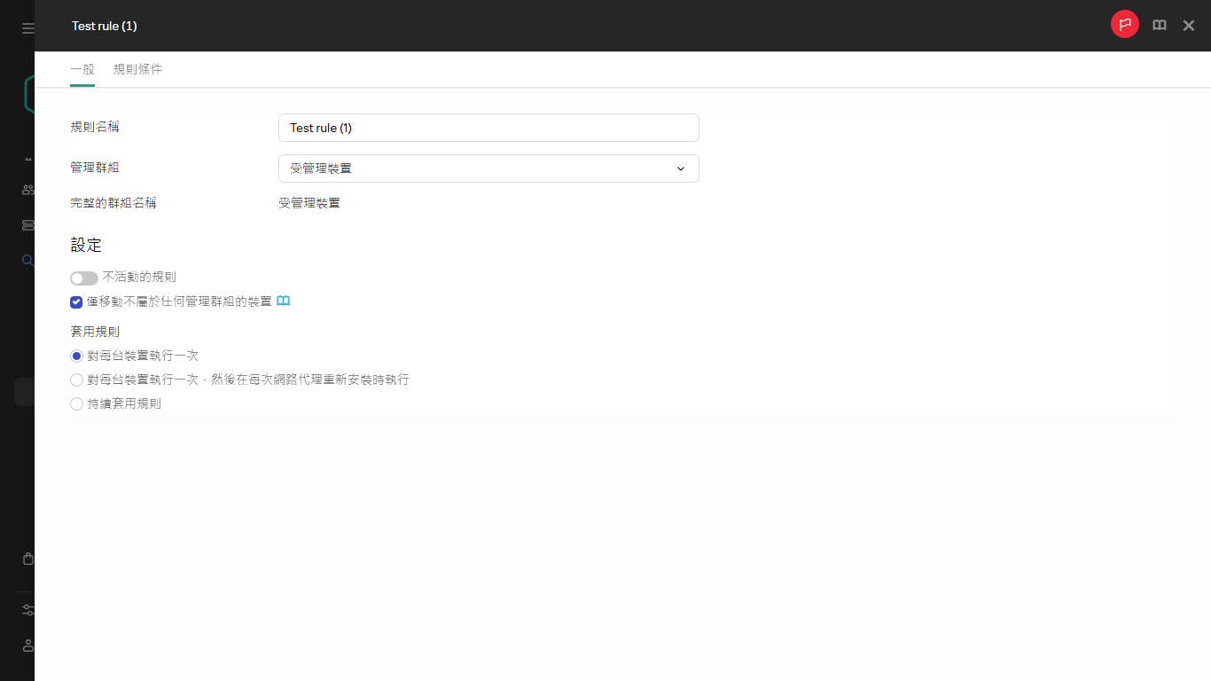The height and width of the screenshot is (681, 1211).
Task: Click inside the 規則名稱 text field
Action: pos(488,127)
